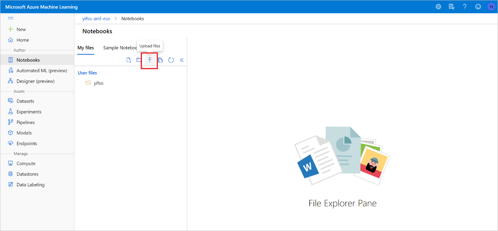Open the Open terminal icon
This screenshot has width=498, height=231.
coord(160,60)
